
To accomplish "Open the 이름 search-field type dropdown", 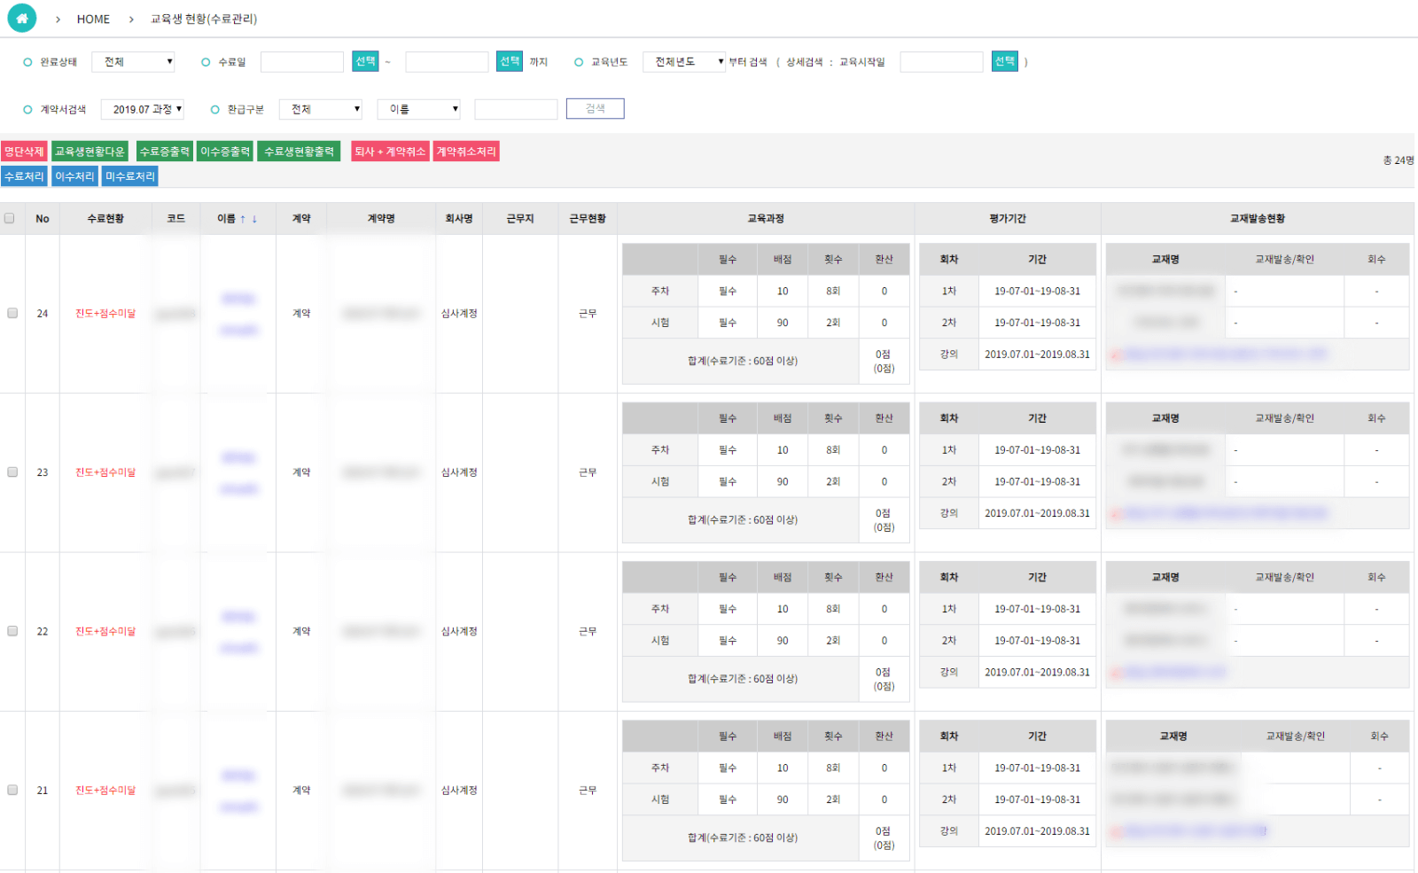I will tap(419, 109).
